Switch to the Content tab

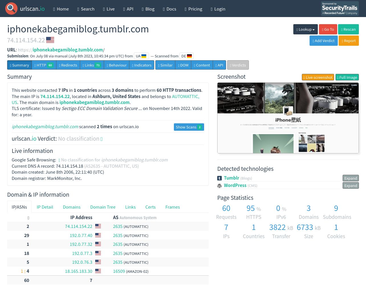[x=202, y=65]
